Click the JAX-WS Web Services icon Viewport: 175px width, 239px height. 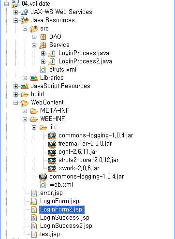pos(25,12)
